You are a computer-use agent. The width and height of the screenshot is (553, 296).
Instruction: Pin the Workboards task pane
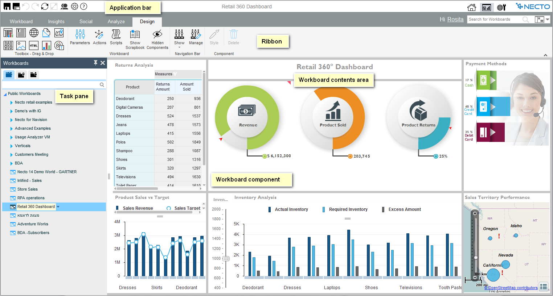coord(95,63)
